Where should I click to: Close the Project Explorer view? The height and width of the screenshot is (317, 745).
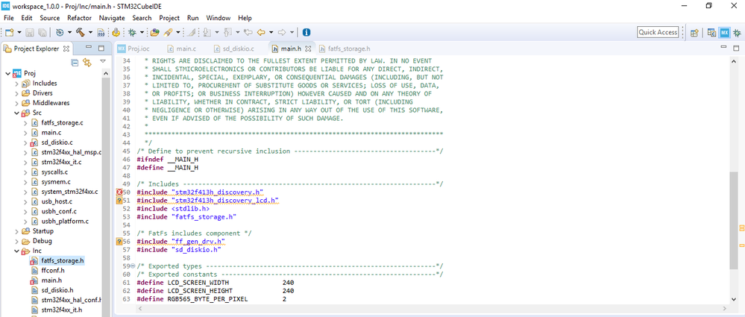pos(66,48)
